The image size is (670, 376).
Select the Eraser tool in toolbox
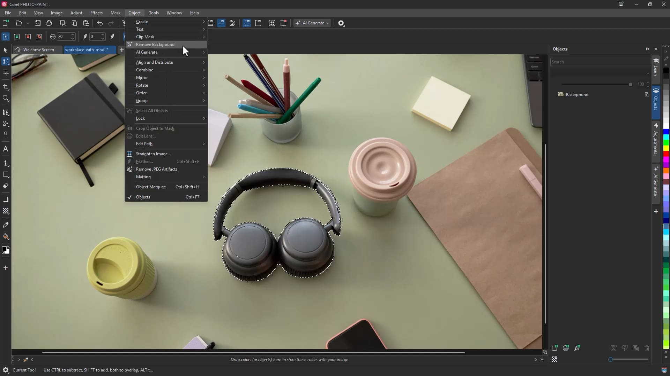(x=6, y=186)
